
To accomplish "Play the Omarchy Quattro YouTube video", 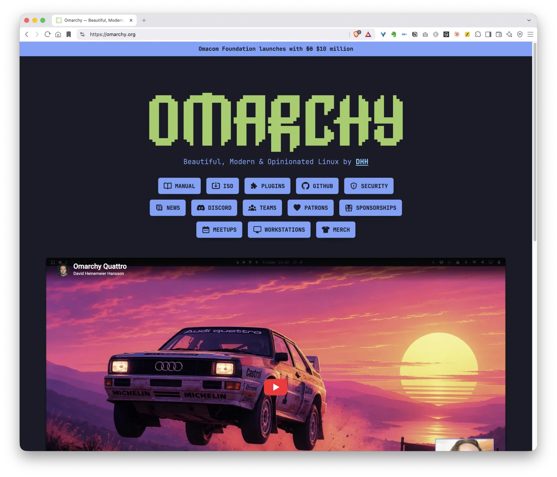I will (276, 387).
